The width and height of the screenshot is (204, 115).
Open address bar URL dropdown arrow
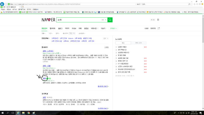click(x=136, y=4)
